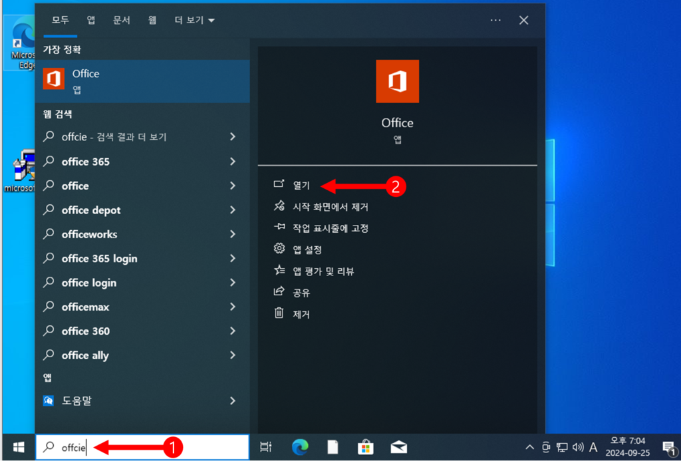Expand the 'officemax' suggestion arrow
Image resolution: width=681 pixels, height=467 pixels.
[233, 307]
